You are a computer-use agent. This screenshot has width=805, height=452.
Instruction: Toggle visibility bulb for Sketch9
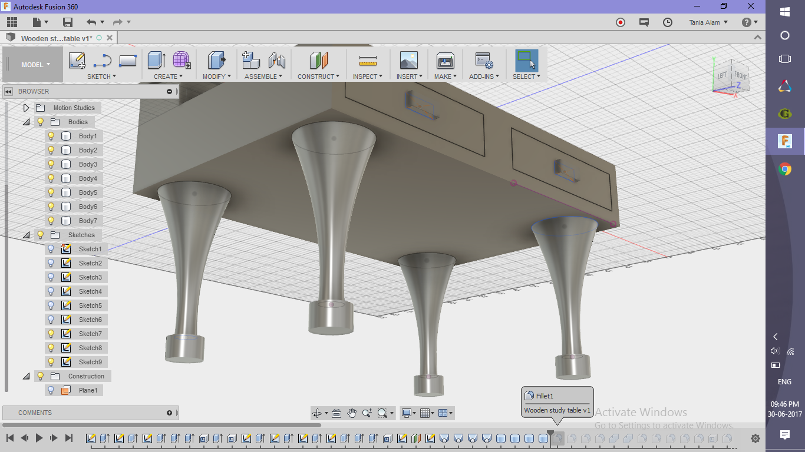coord(51,362)
